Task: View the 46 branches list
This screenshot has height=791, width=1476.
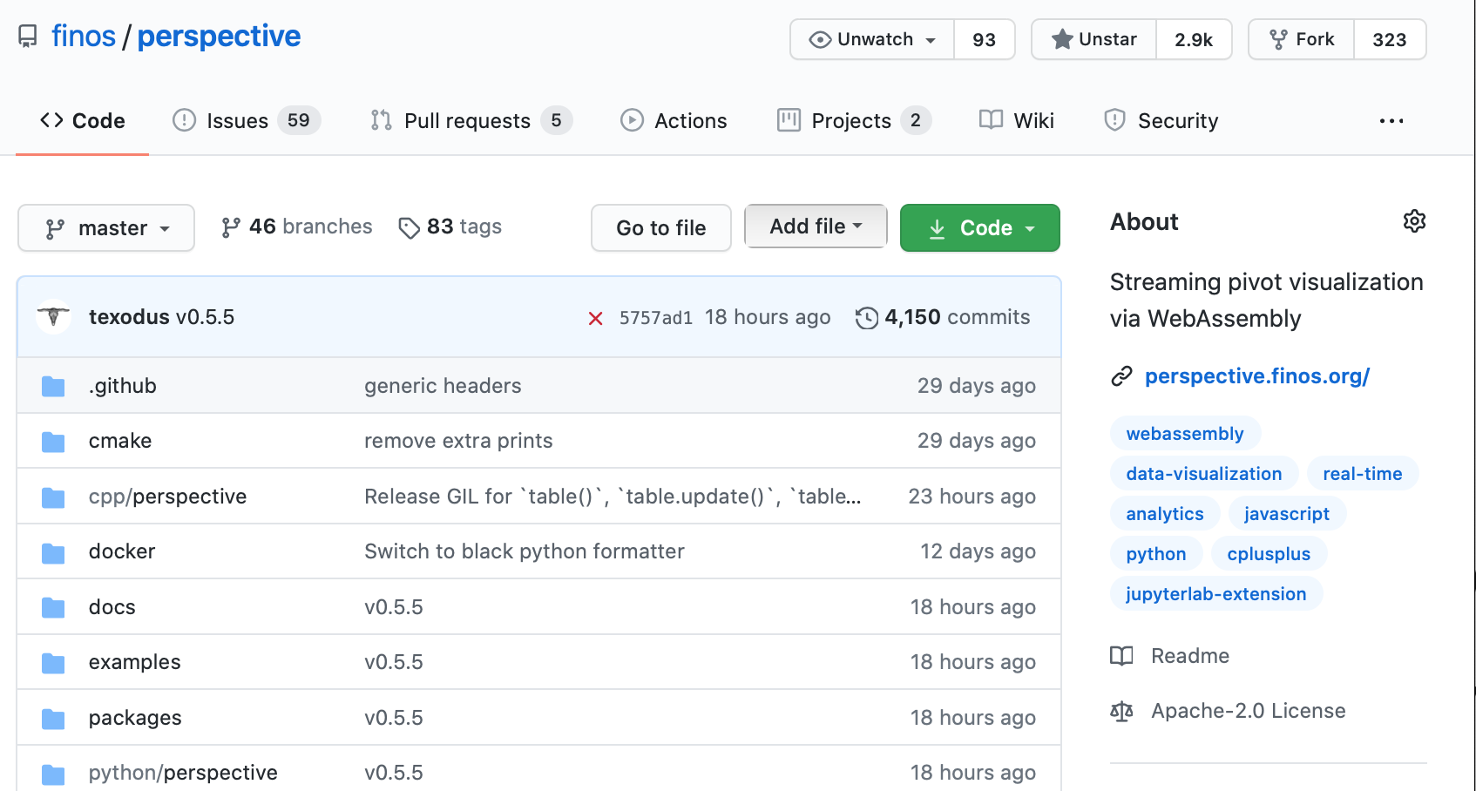Action: pyautogui.click(x=296, y=226)
